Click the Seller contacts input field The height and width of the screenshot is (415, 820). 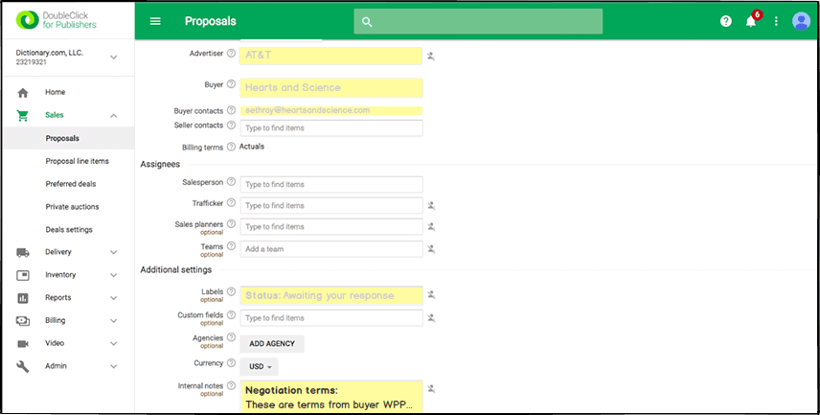[331, 128]
